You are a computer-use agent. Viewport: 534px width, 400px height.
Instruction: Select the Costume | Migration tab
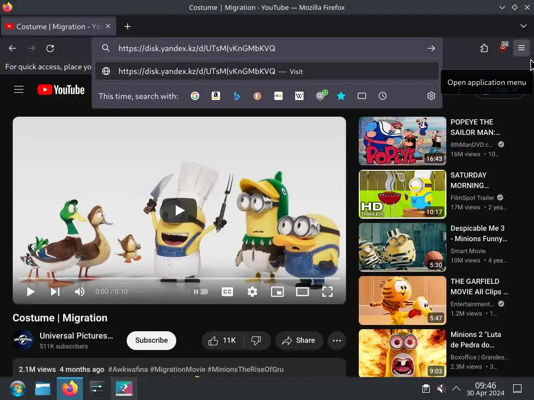(x=58, y=26)
